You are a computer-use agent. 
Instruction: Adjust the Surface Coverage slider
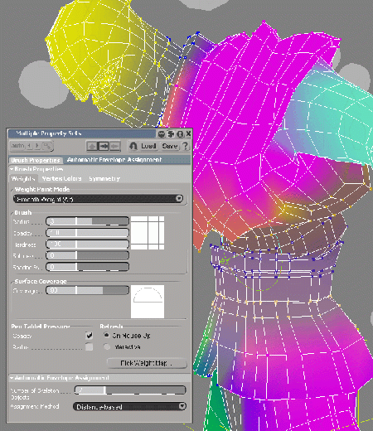(87, 290)
